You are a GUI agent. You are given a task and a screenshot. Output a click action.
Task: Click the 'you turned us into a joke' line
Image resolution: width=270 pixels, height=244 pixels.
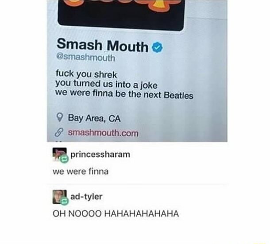106,84
